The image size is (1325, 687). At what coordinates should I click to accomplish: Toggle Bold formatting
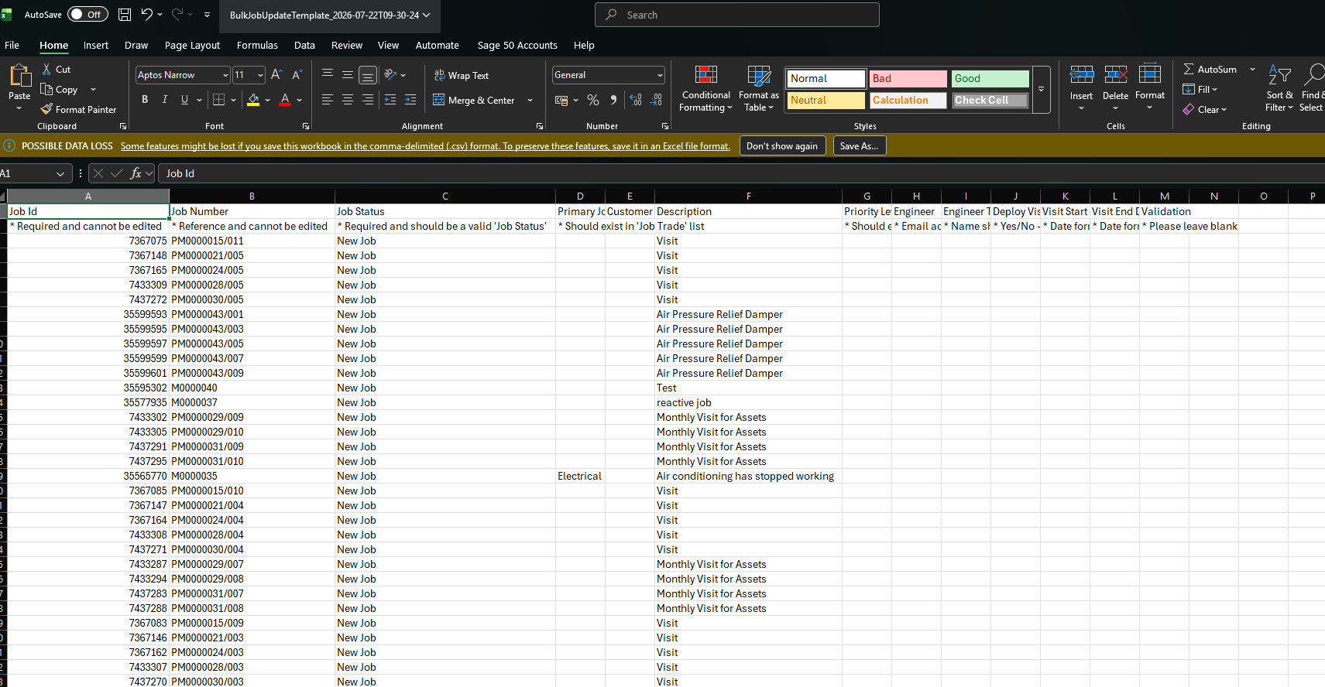(x=145, y=99)
